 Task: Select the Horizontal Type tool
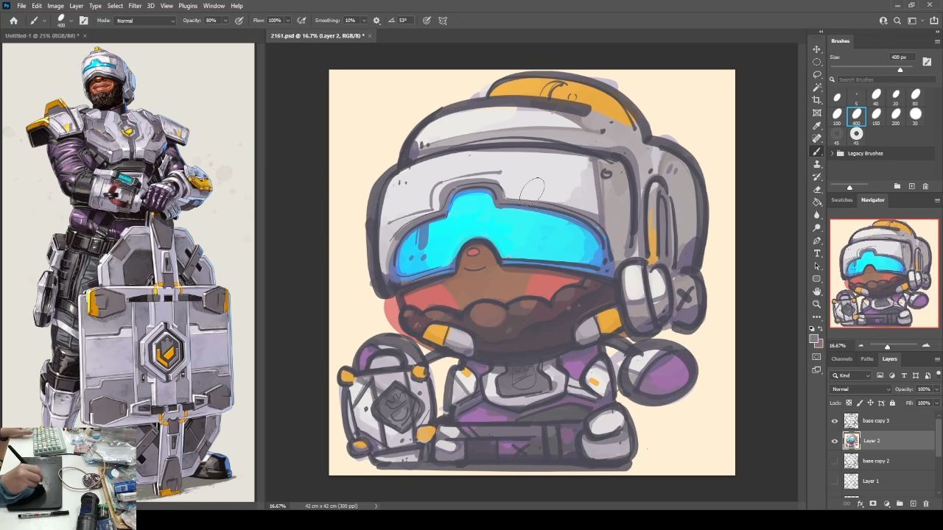pyautogui.click(x=816, y=253)
